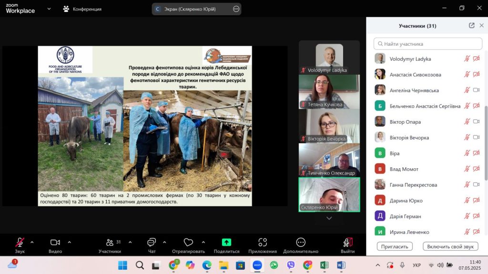
Task: Open the Chat panel icon
Action: pyautogui.click(x=152, y=243)
